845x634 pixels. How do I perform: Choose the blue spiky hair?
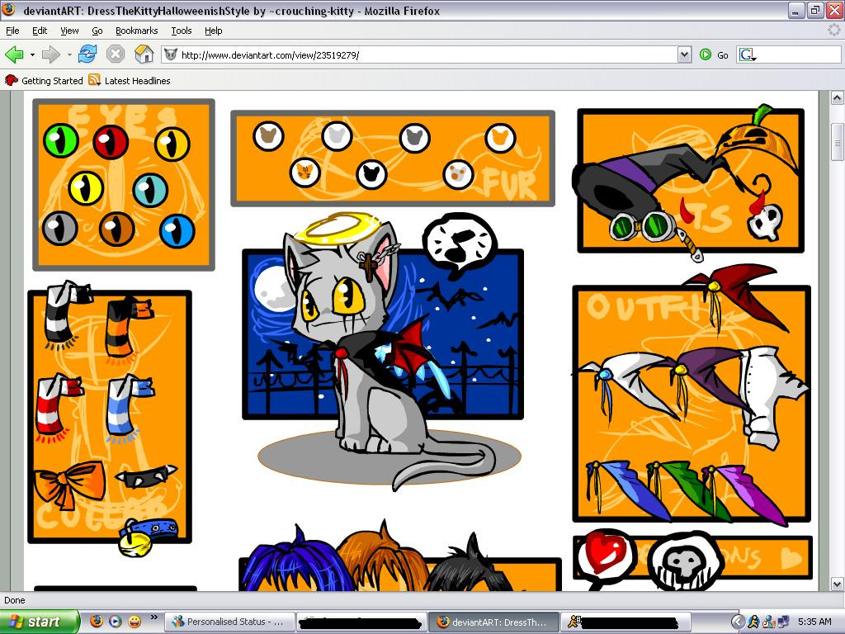(296, 561)
